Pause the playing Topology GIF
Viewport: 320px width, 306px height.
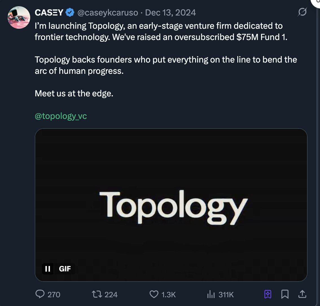[x=48, y=269]
